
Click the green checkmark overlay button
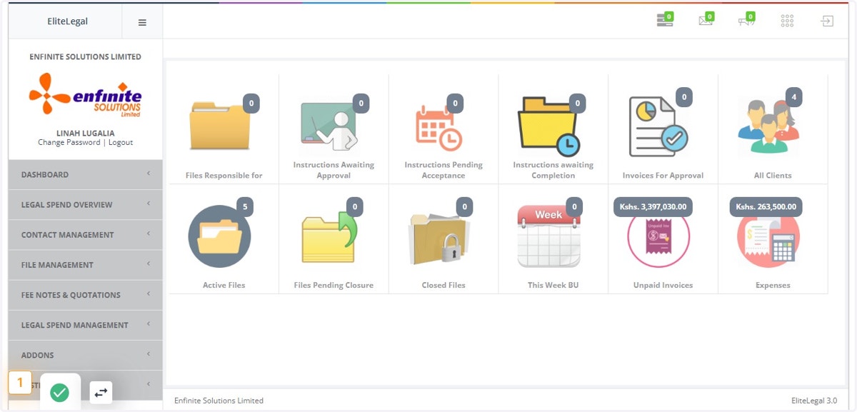[60, 392]
